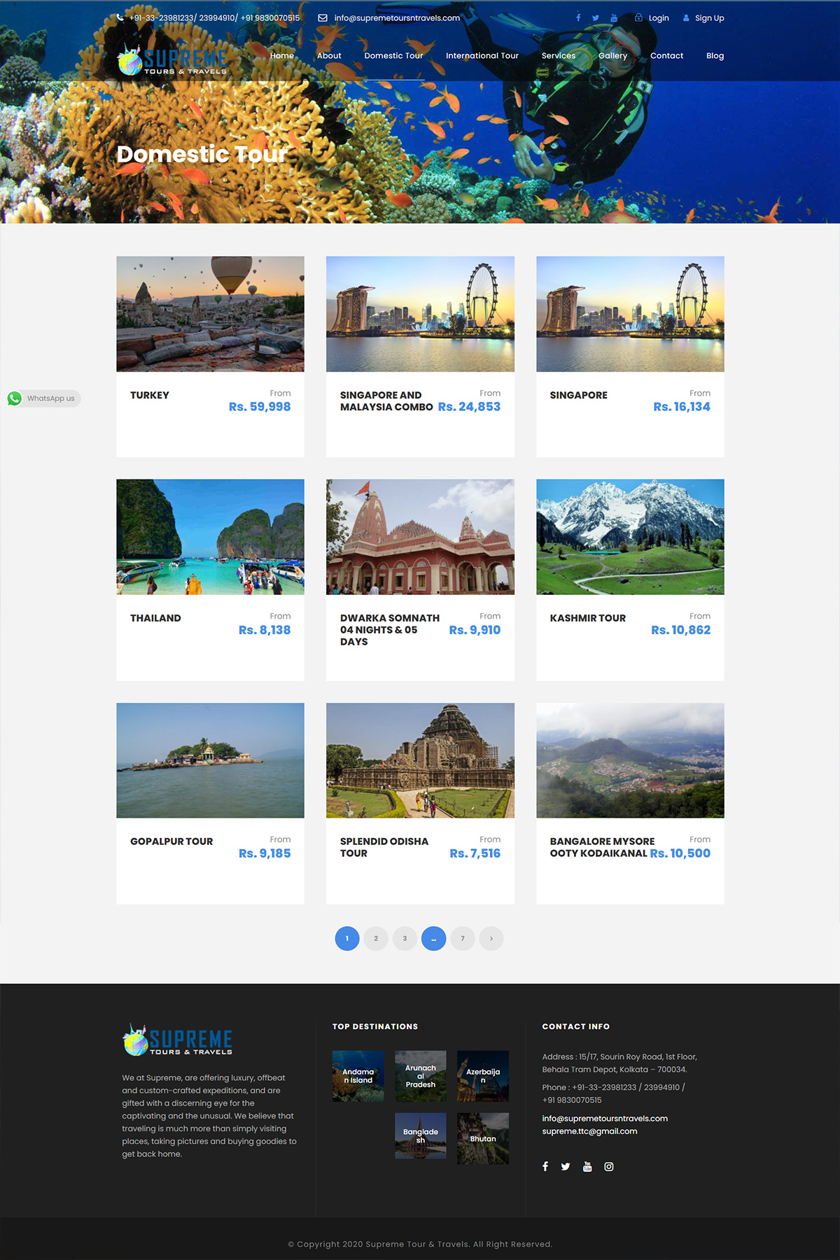The image size is (840, 1260).
Task: Click KASHMIR TOUR title
Action: (x=588, y=618)
